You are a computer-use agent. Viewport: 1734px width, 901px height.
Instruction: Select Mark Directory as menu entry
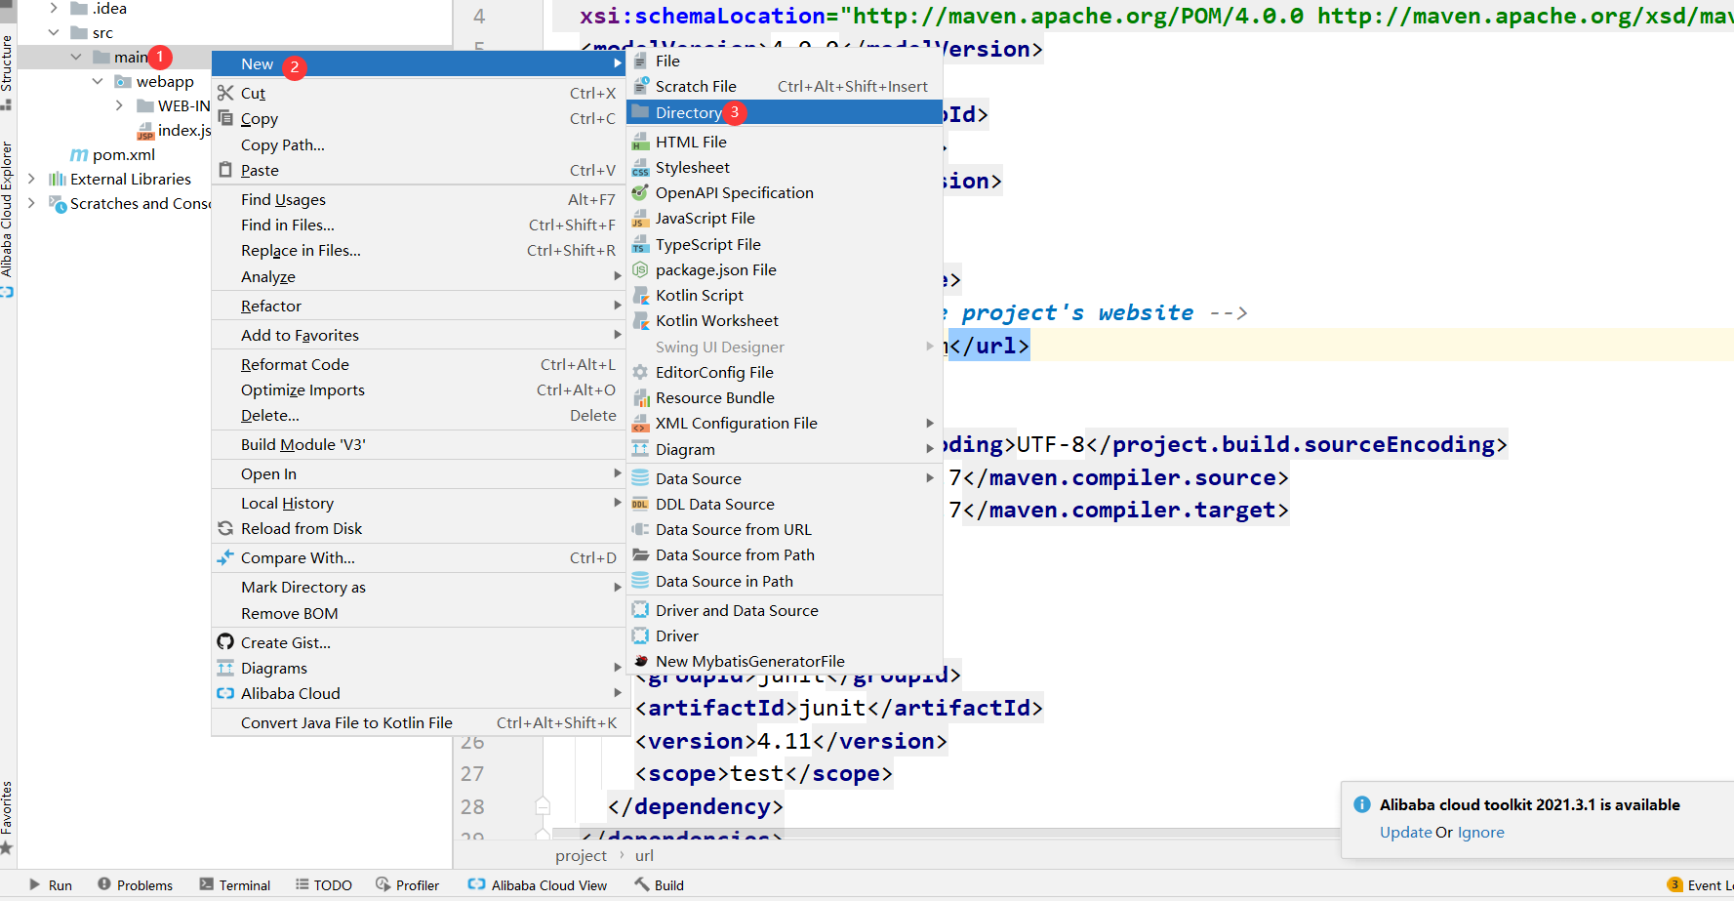click(x=418, y=587)
